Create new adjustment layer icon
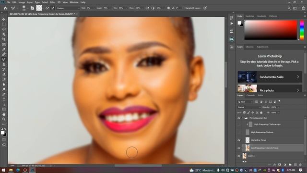Viewport: 307px width, 173px height. pyautogui.click(x=285, y=165)
